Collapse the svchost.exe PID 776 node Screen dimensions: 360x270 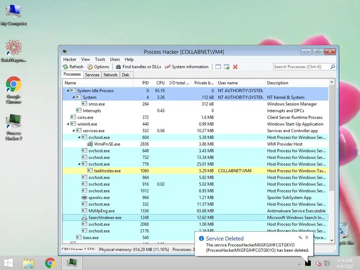tap(79, 164)
